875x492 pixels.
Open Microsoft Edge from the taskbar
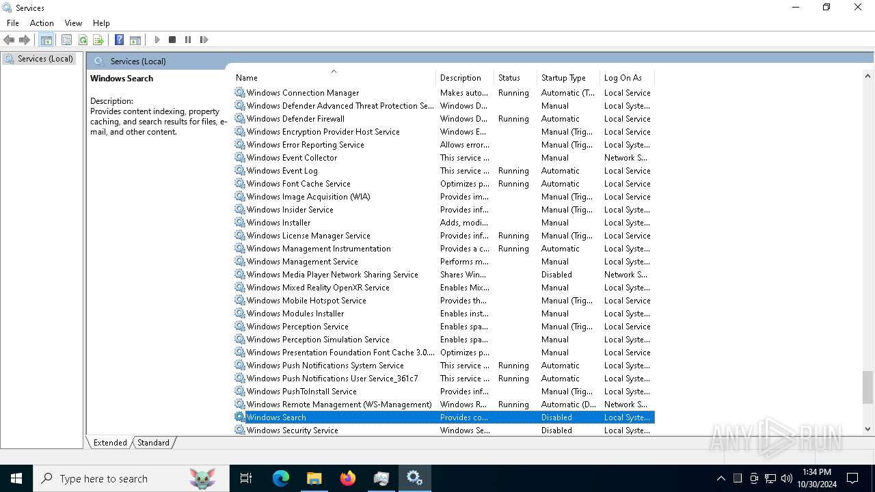coord(281,478)
